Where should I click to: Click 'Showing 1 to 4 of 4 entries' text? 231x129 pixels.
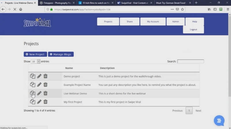39,111
